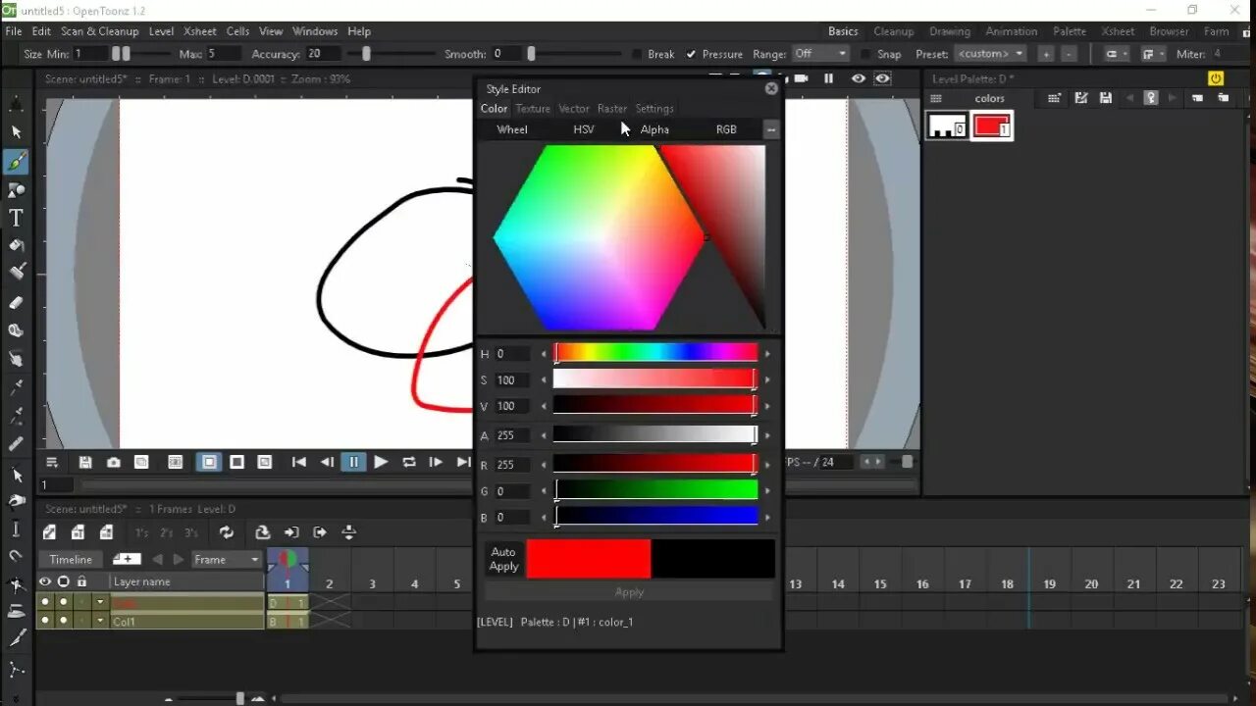Click frame 19 in the bottom timeline
The width and height of the screenshot is (1256, 706).
[x=1049, y=583]
